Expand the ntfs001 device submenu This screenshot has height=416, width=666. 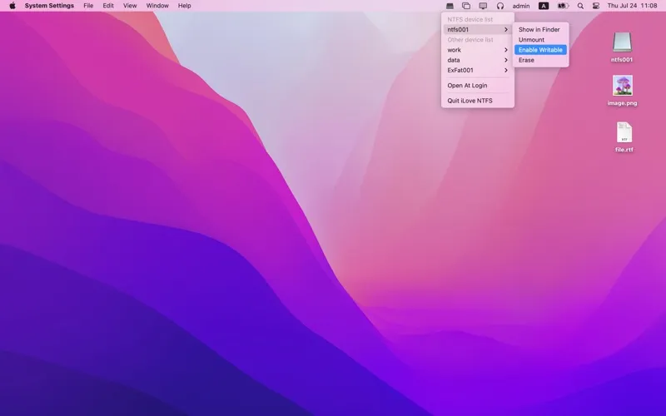[x=477, y=29]
